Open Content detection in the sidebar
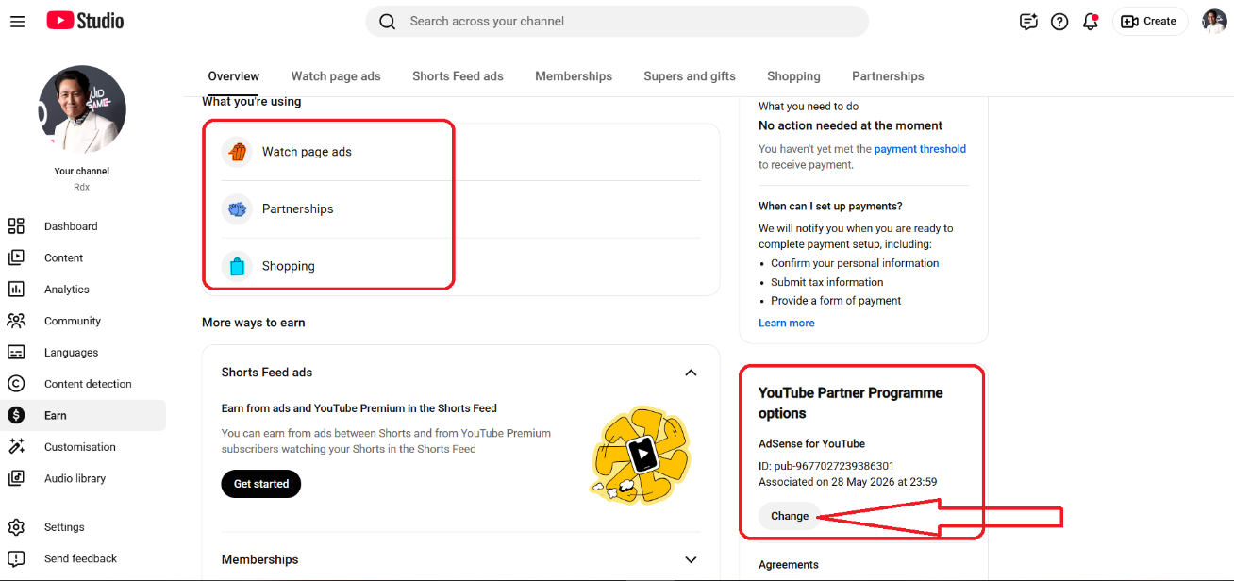The width and height of the screenshot is (1234, 581). point(83,384)
